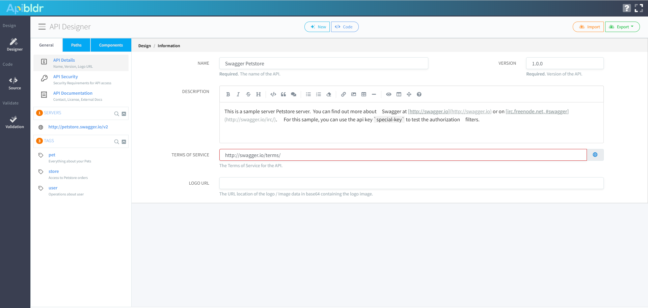Search tags with the magnifier icon

click(x=116, y=142)
